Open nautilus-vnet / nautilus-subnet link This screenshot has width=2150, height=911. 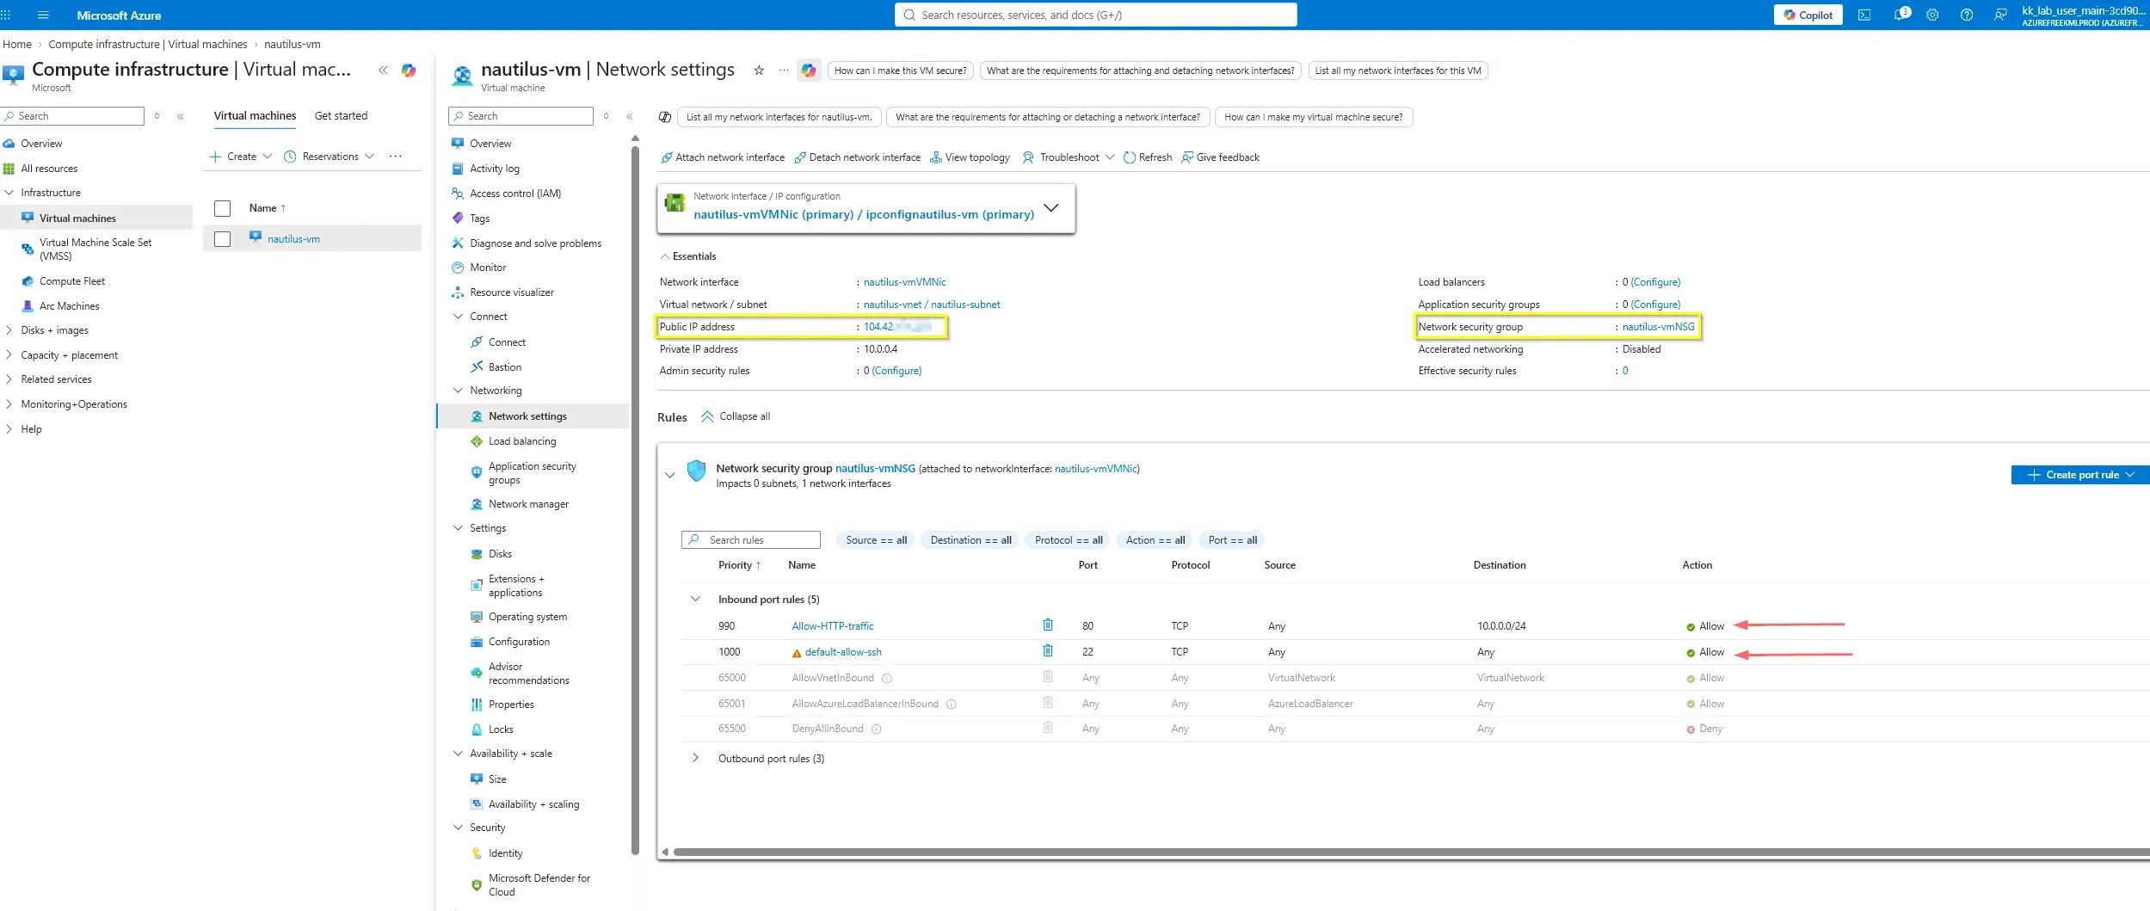click(x=932, y=305)
